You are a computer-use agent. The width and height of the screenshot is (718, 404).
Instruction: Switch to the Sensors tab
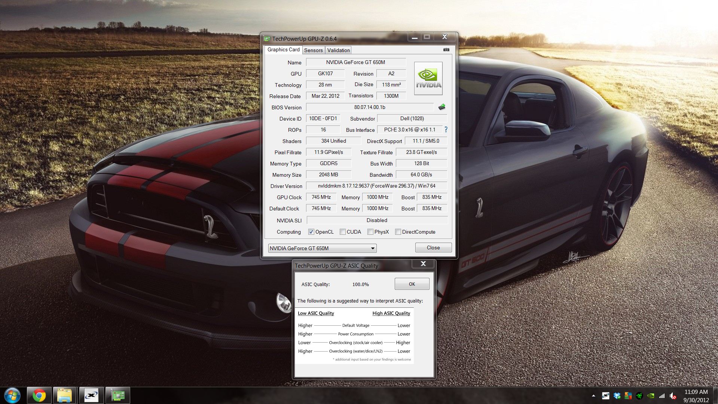point(313,50)
